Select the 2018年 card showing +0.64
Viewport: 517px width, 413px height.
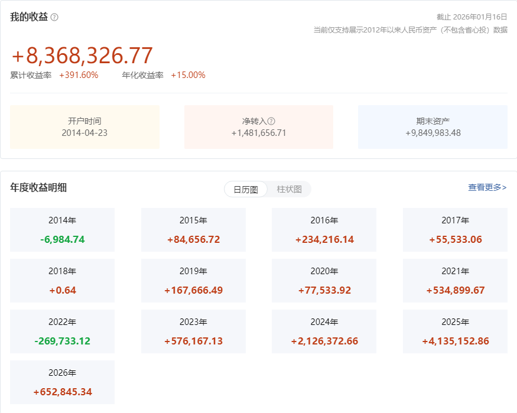click(x=62, y=281)
